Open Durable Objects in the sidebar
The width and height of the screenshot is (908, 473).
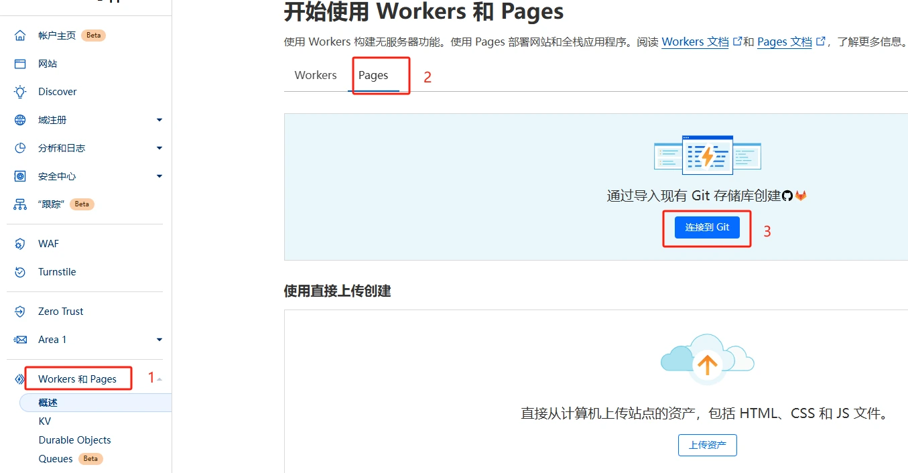[x=74, y=440]
